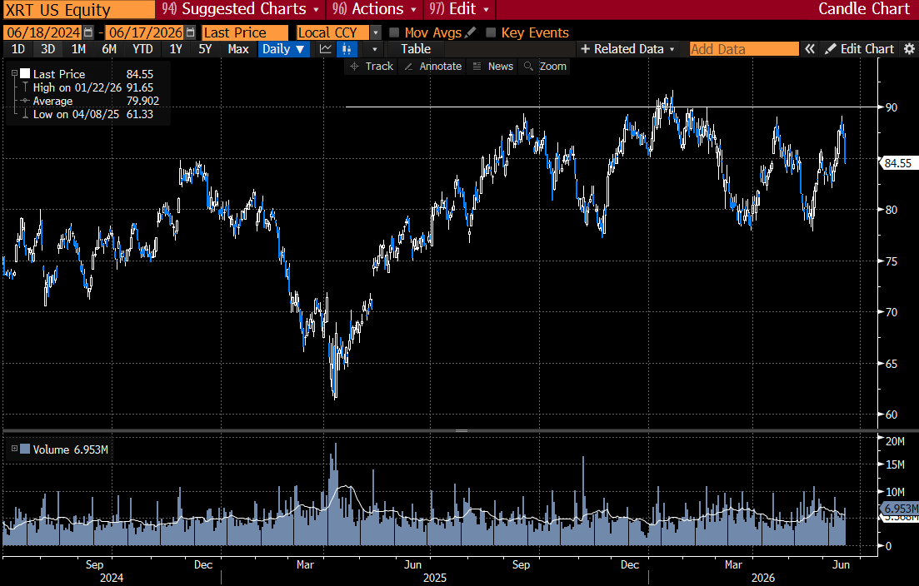This screenshot has height=586, width=919.
Task: Click the Average 79.902 legend row
Action: pos(88,101)
